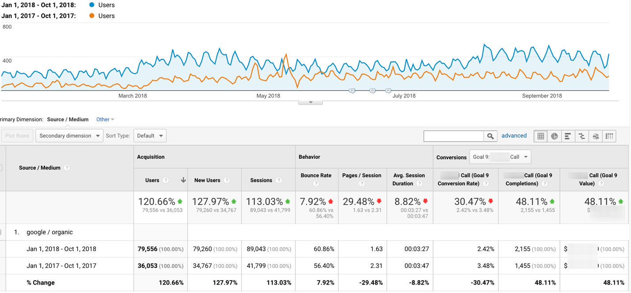Click inside the table search field
This screenshot has height=293, width=631.
point(454,136)
